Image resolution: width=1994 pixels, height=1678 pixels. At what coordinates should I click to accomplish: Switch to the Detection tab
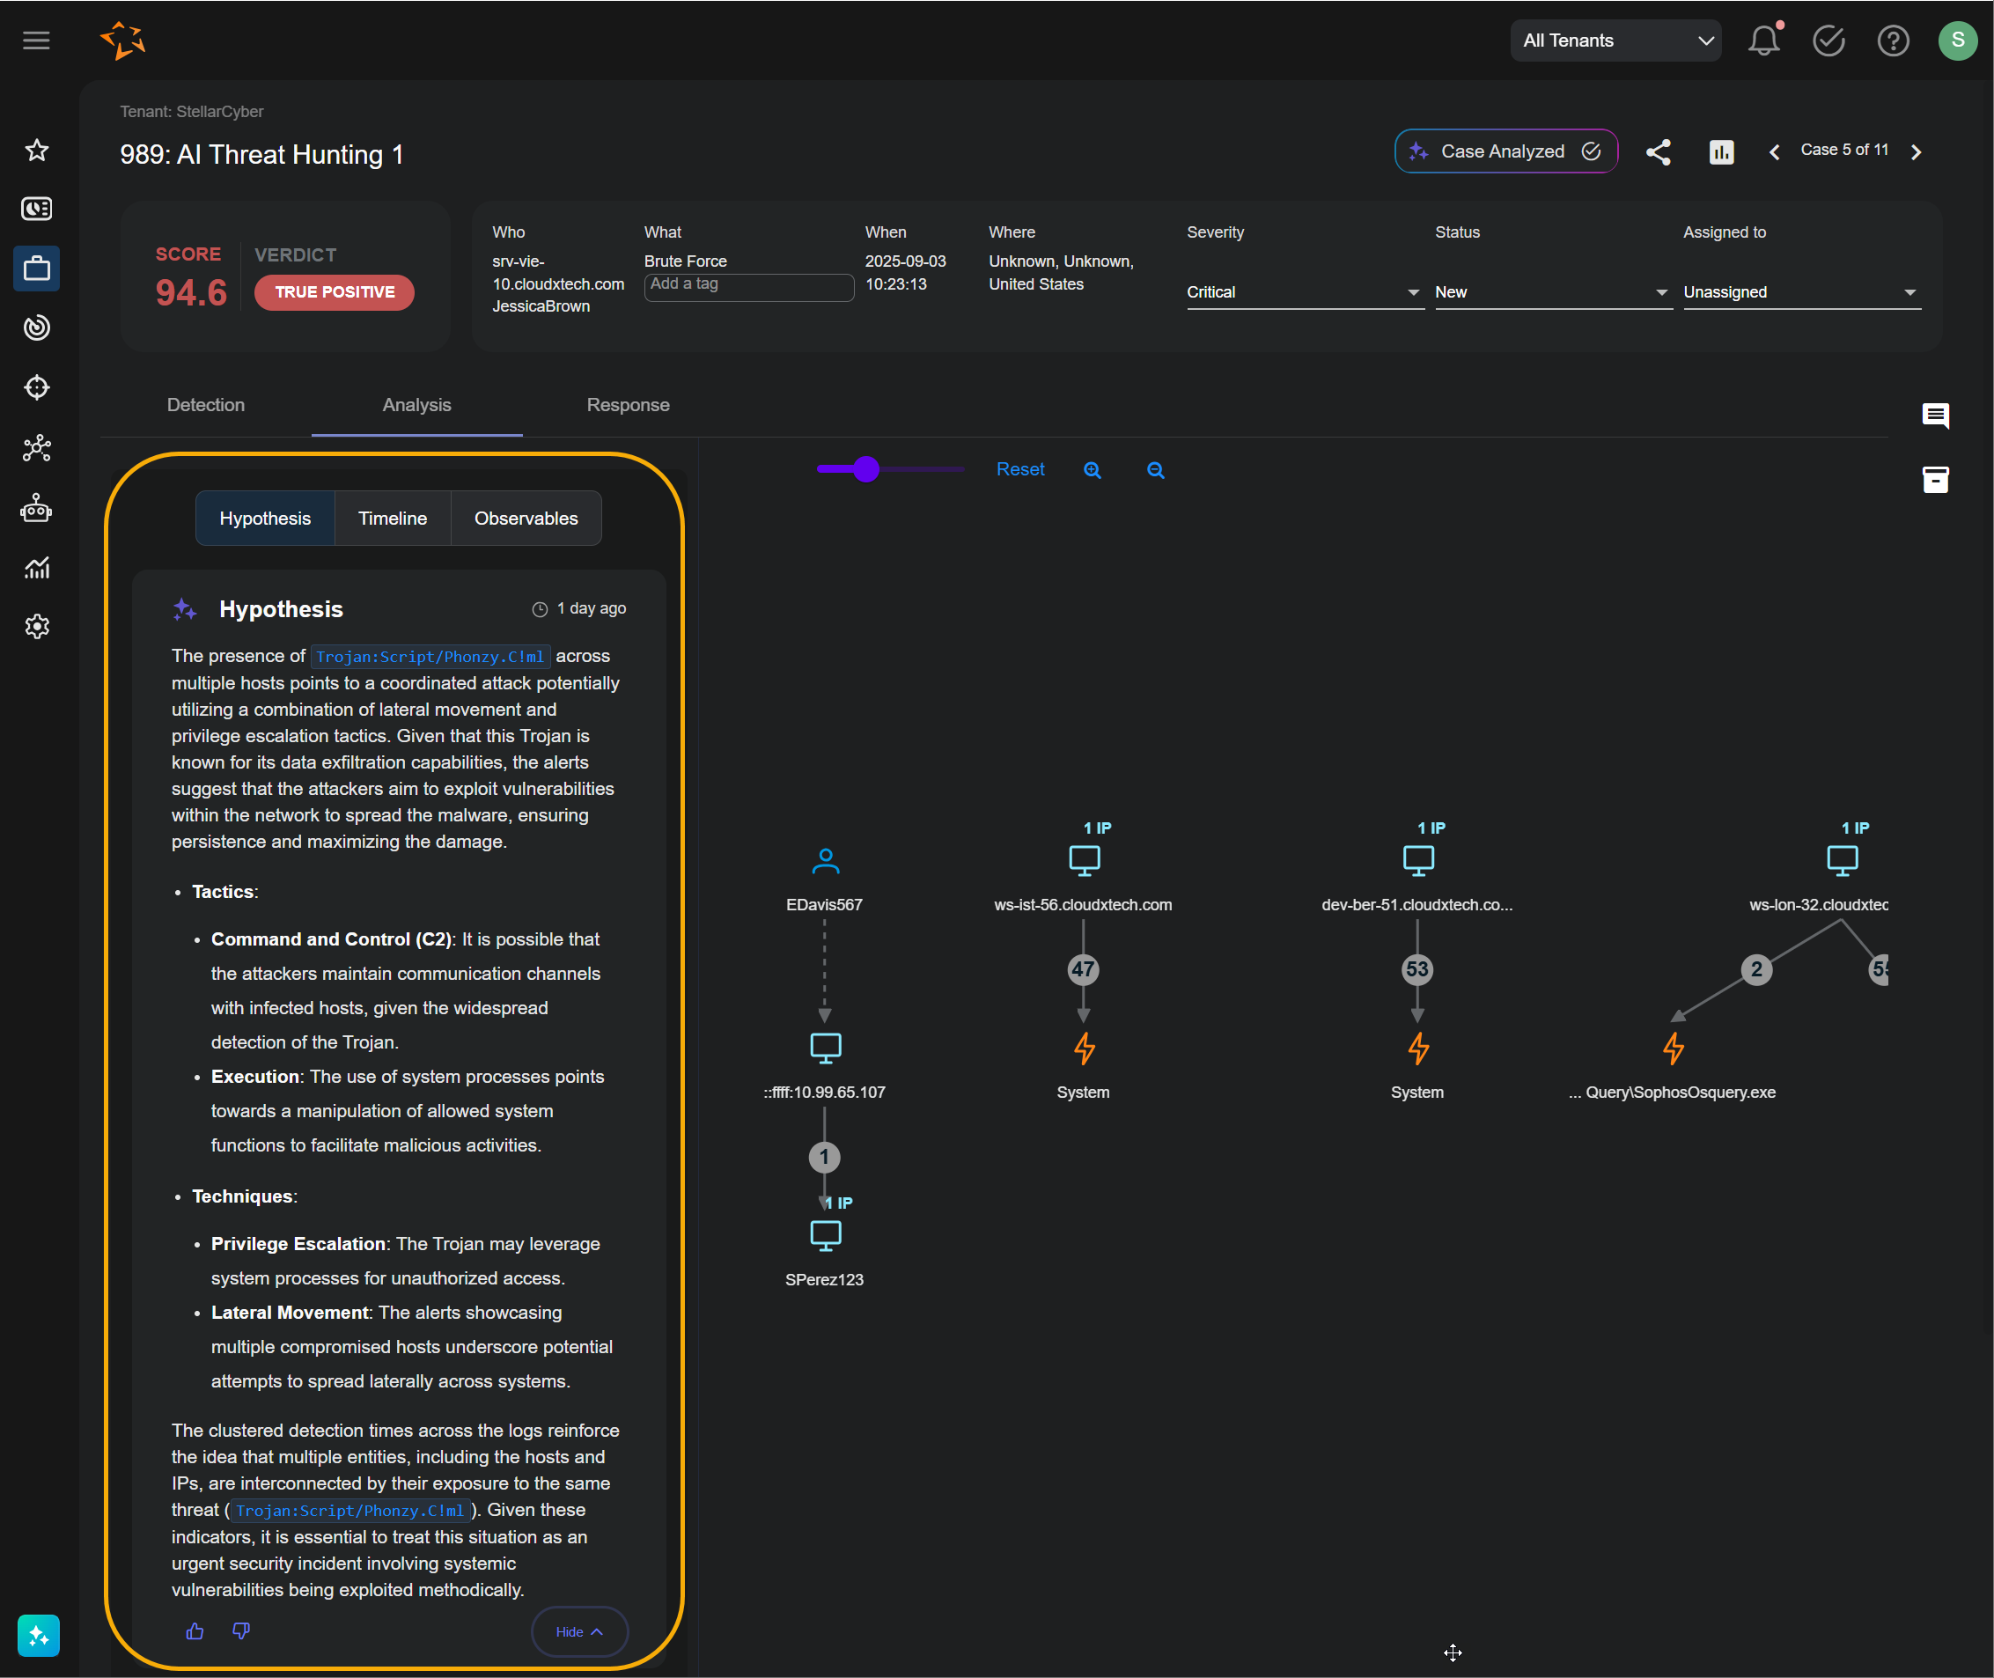pyautogui.click(x=205, y=405)
